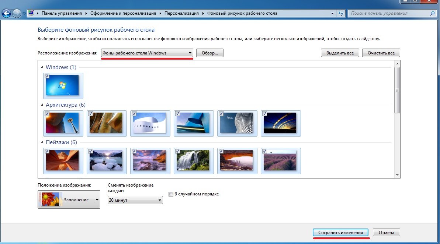Enable В случайном порядке checkbox
Viewport: 440px width, 244px height.
coord(171,194)
